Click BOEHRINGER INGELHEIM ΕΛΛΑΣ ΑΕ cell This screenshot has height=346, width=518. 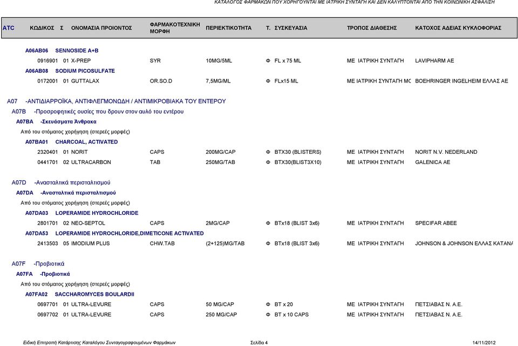(x=461, y=81)
